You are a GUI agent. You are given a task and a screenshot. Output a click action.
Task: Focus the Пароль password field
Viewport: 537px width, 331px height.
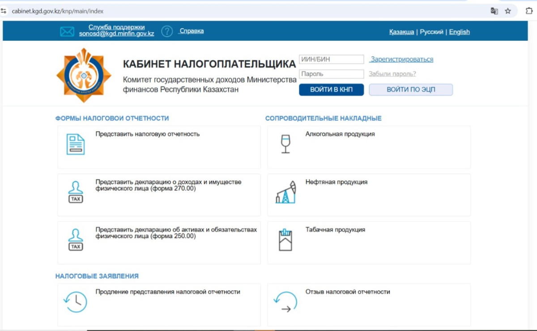pyautogui.click(x=331, y=74)
